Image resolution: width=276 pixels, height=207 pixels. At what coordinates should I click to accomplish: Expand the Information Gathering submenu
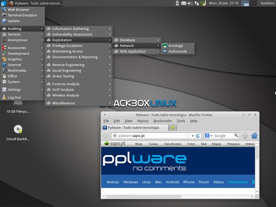[79, 29]
